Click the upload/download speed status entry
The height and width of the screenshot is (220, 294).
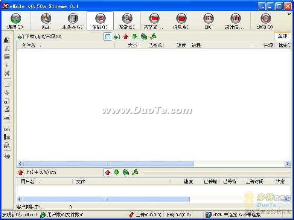pos(160,215)
